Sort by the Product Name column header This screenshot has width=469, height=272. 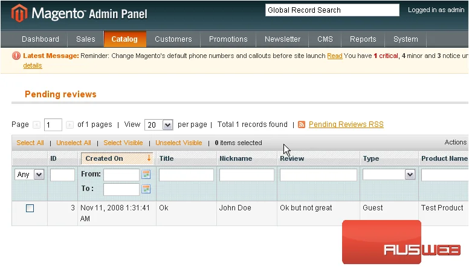coord(444,158)
